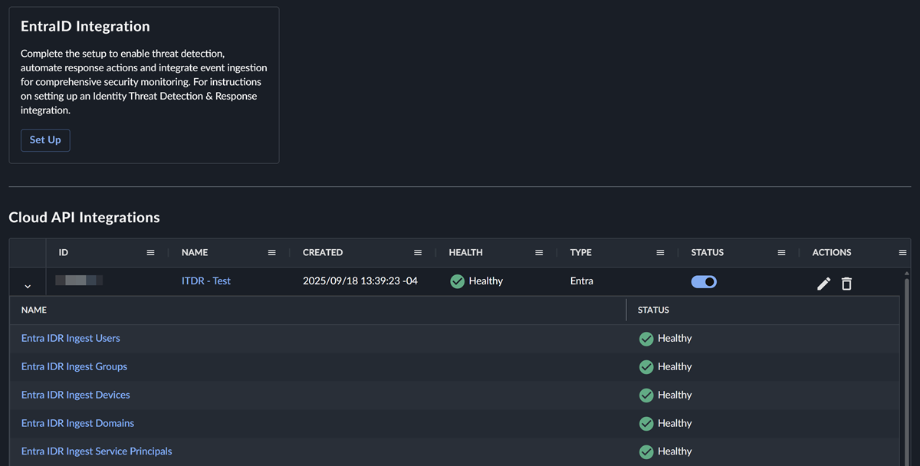Click the table's vertical scrollbar

click(907, 368)
